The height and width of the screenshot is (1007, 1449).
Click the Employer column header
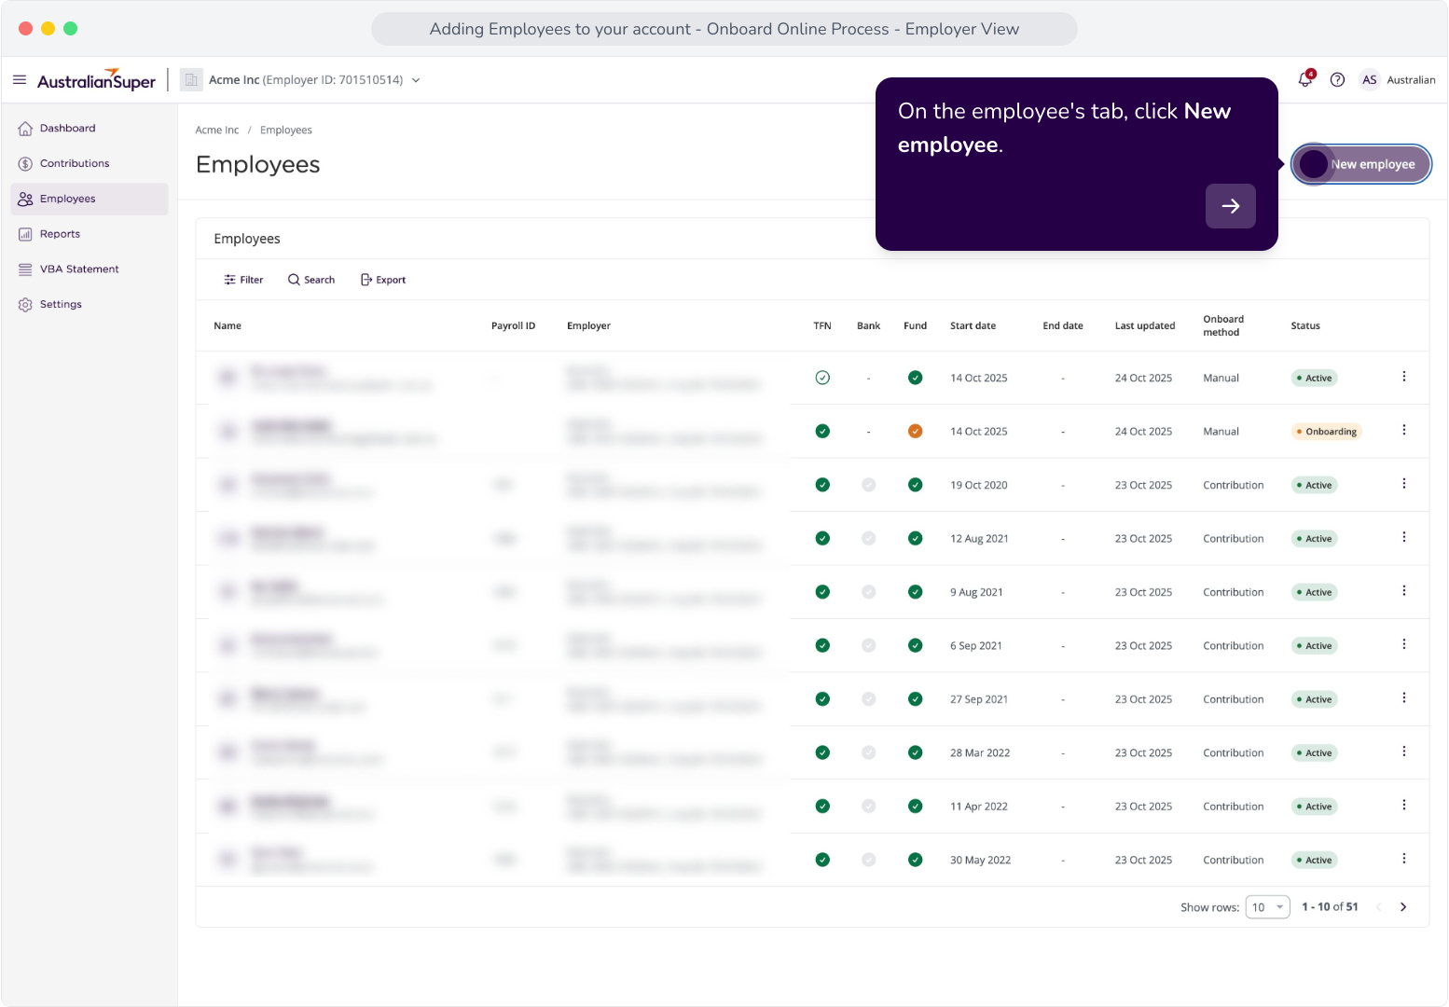coord(588,326)
